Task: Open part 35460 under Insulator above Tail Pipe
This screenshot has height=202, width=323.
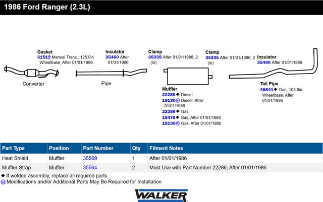Action: [x=264, y=62]
